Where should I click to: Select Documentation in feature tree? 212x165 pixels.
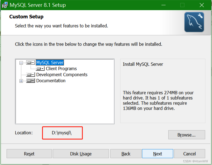coord(51,81)
